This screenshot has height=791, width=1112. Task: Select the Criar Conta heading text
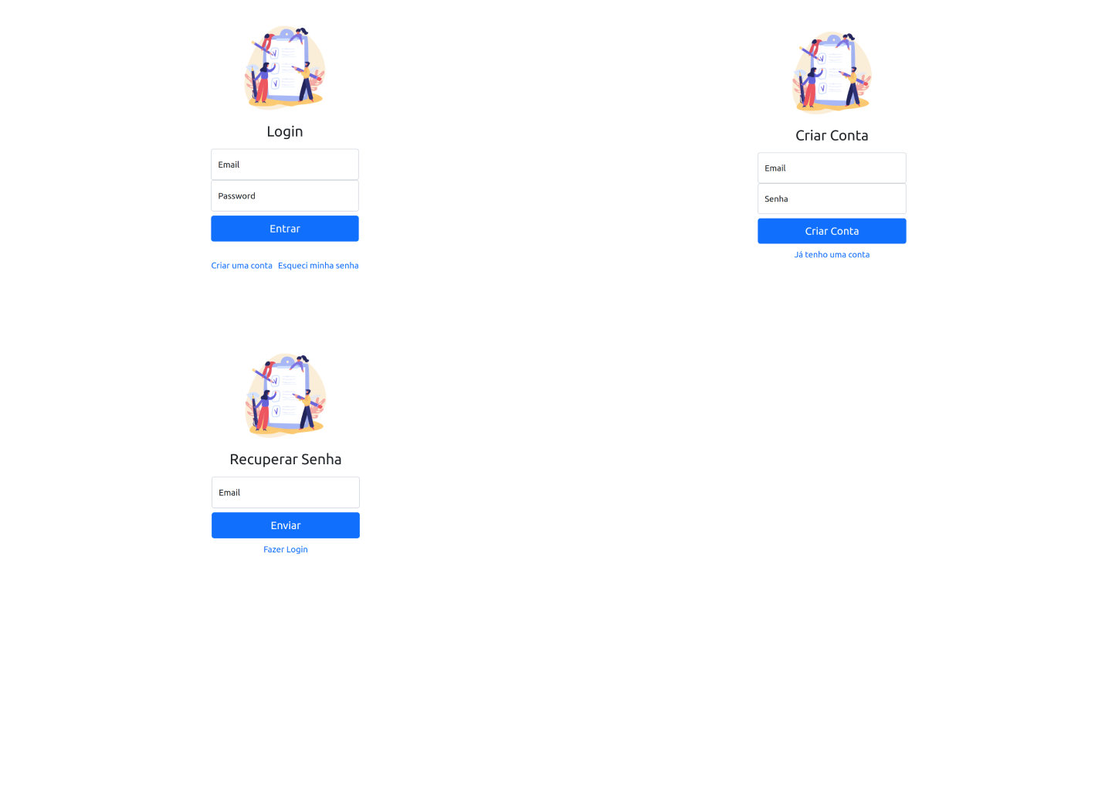coord(832,136)
